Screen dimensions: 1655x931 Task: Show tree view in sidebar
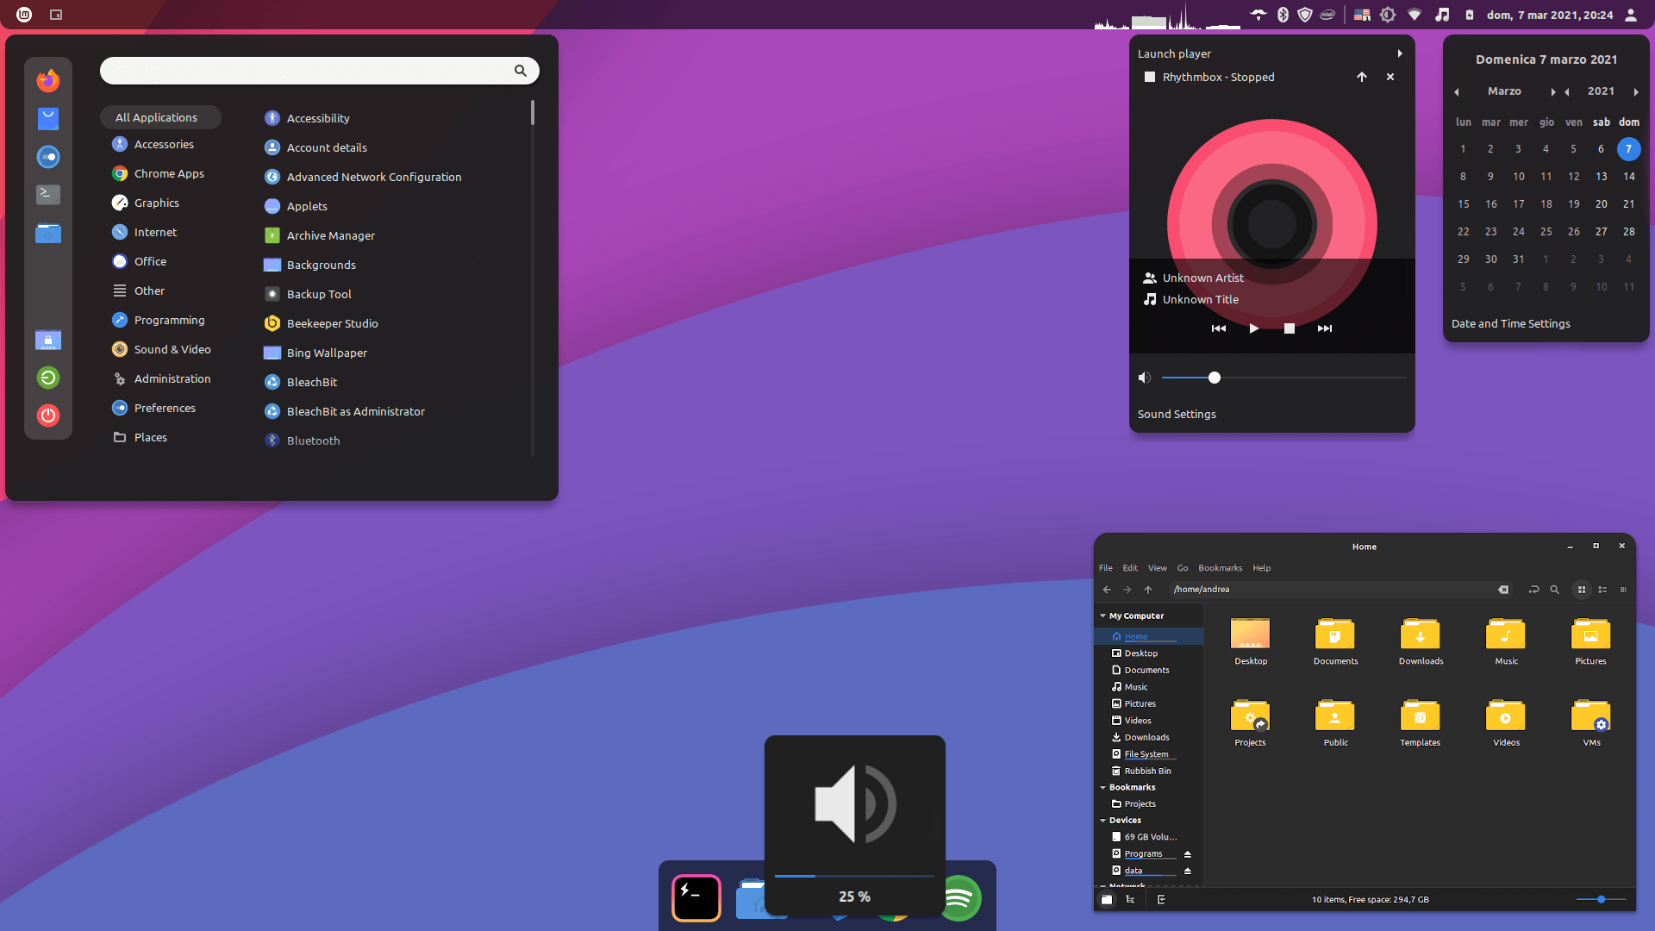(x=1130, y=899)
